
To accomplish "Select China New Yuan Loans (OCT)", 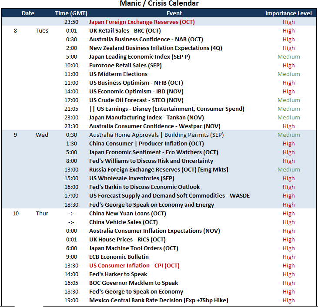I will pyautogui.click(x=127, y=214).
